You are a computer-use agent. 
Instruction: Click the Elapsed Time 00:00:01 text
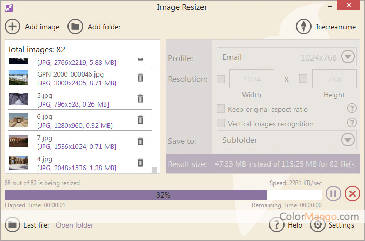(x=35, y=205)
